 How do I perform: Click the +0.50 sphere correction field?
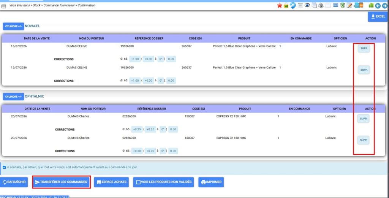(137, 151)
